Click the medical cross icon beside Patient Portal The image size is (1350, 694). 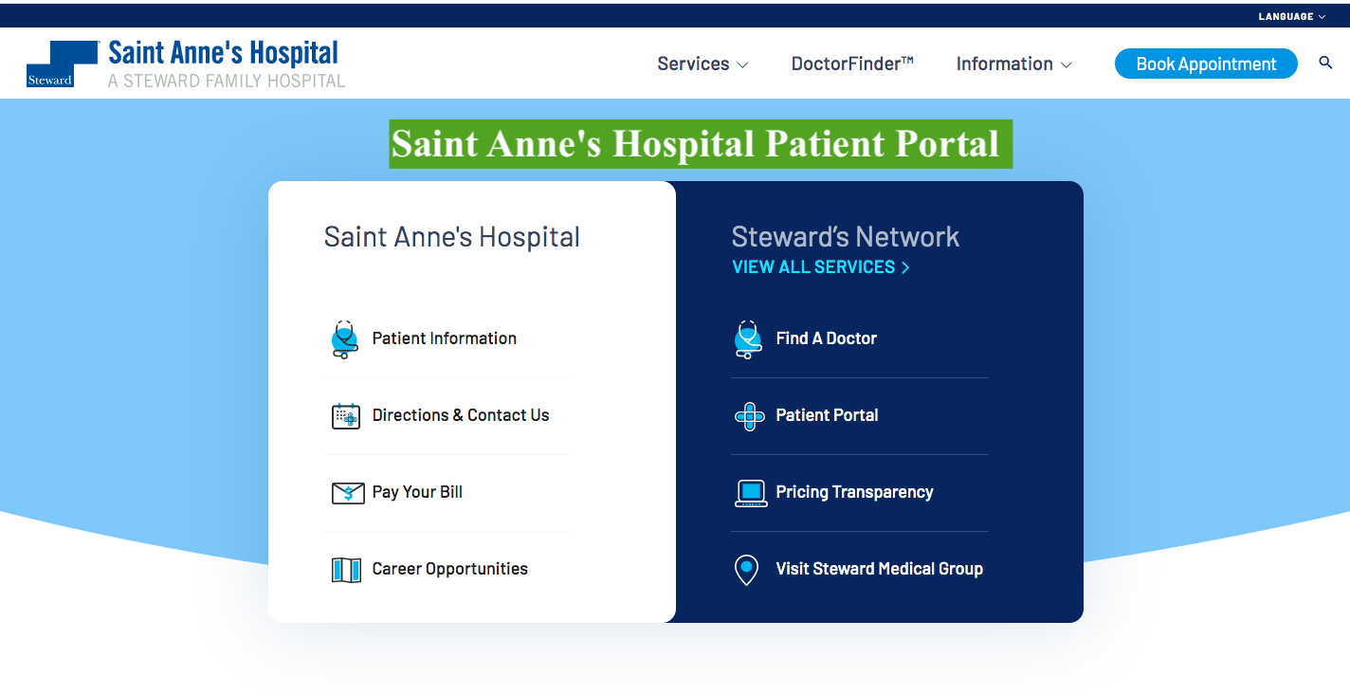(750, 416)
